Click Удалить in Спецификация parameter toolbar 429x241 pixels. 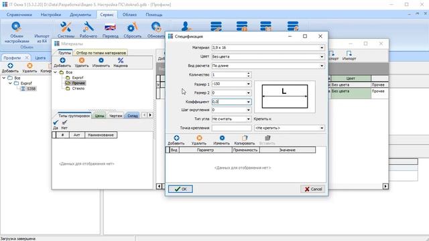tap(199, 140)
